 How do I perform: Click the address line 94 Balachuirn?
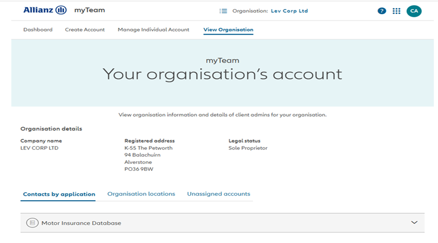coord(143,155)
